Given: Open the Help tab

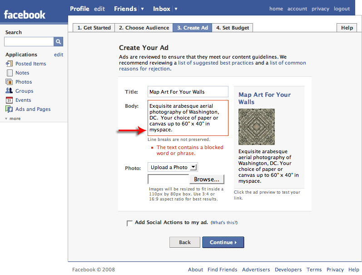Looking at the screenshot, I should point(347,28).
